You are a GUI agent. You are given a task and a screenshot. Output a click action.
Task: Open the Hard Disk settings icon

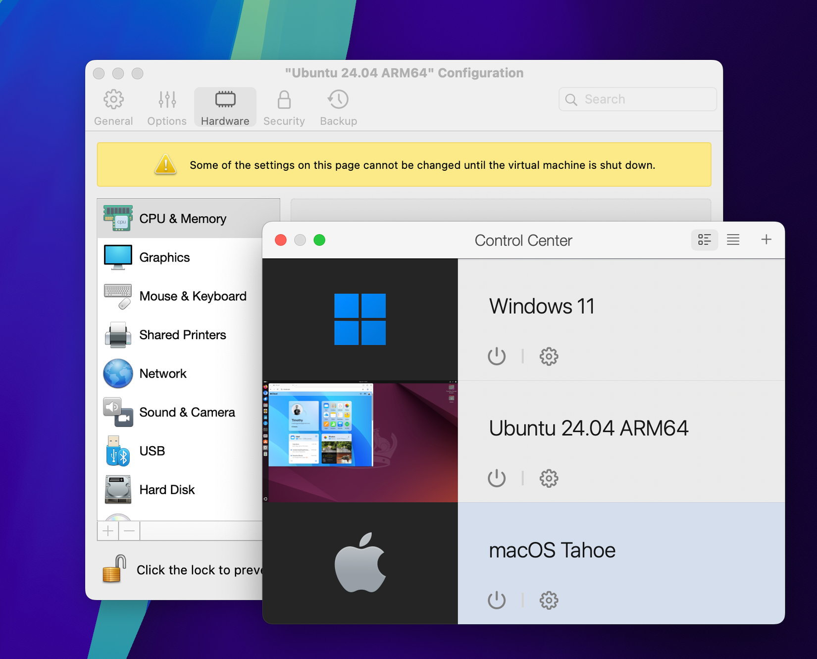coord(117,489)
